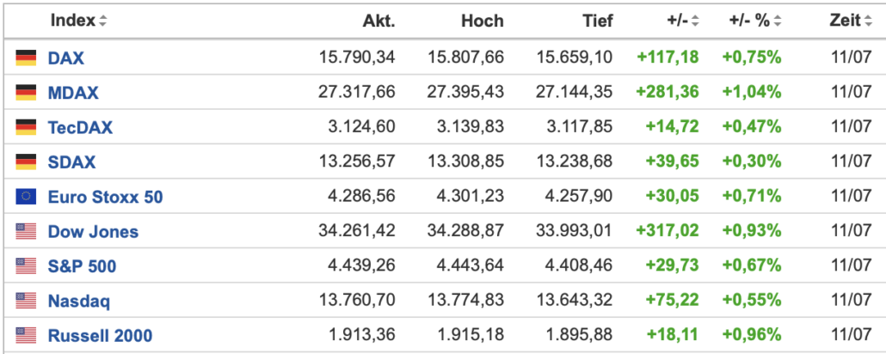The width and height of the screenshot is (886, 354).
Task: Open the DAX index link
Action: click(66, 58)
